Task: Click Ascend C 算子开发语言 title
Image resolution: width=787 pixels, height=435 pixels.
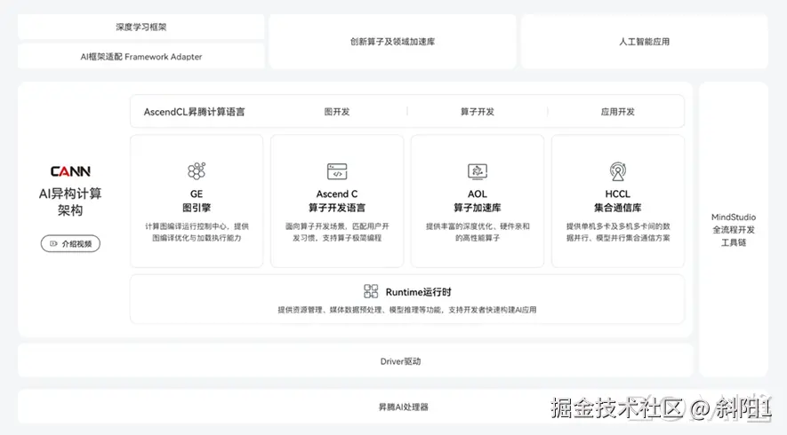Action: coord(337,201)
